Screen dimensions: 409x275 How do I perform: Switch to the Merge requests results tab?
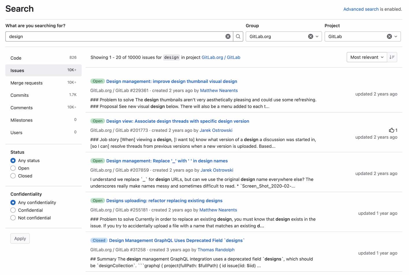pyautogui.click(x=26, y=83)
